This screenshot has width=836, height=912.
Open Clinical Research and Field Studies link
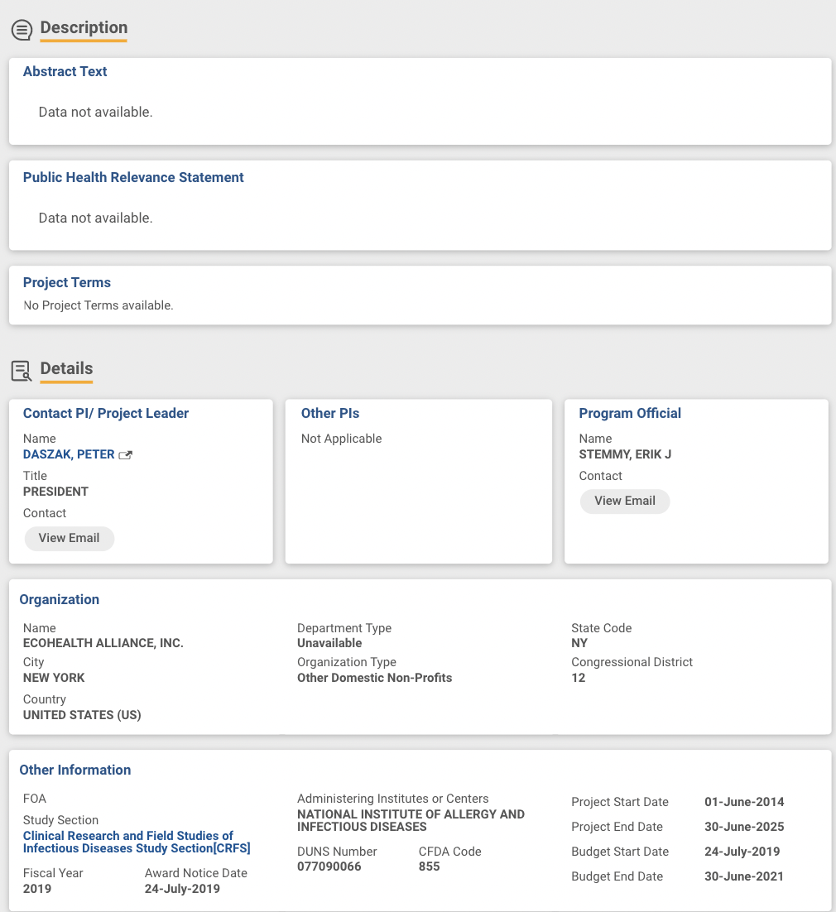point(137,842)
